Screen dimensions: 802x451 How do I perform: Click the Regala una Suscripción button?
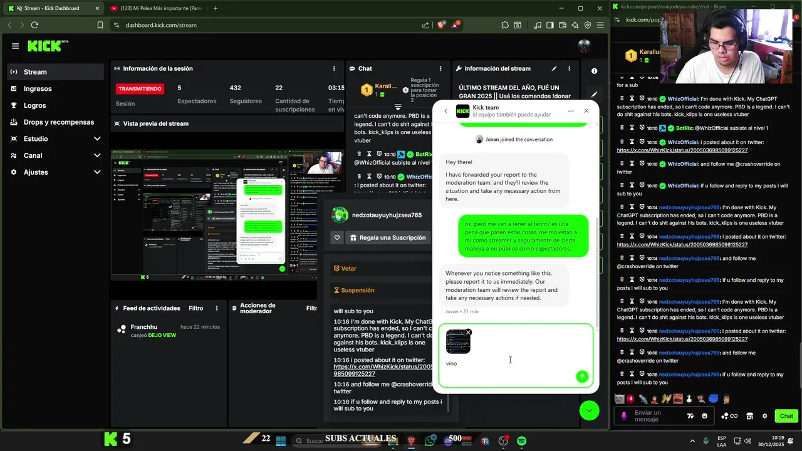(x=388, y=238)
